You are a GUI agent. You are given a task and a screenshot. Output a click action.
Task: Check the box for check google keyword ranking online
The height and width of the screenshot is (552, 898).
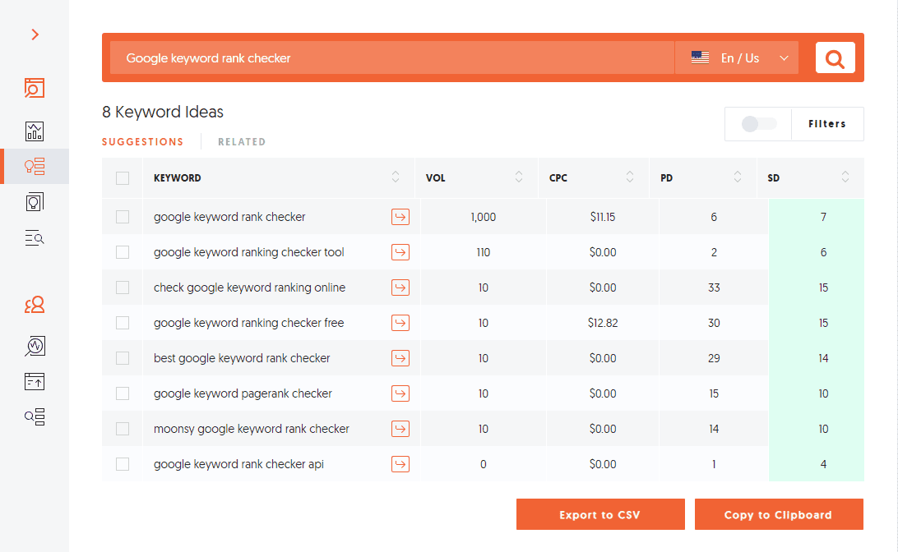[x=123, y=287]
